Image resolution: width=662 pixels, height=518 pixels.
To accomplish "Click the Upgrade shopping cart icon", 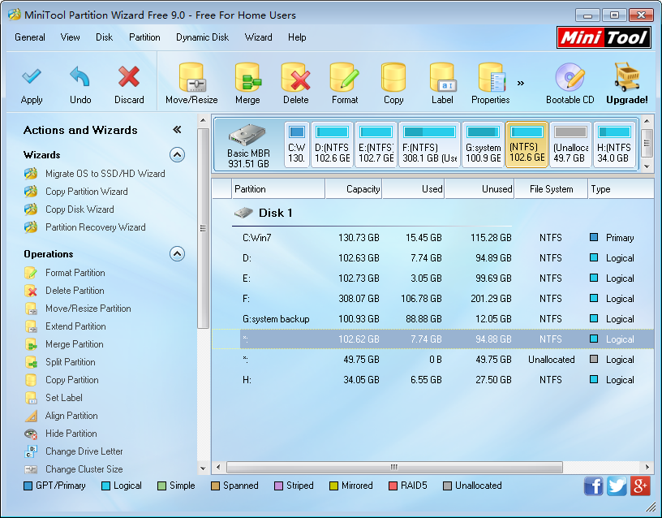I will coord(627,77).
